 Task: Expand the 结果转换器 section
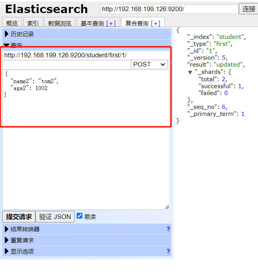tap(87, 229)
